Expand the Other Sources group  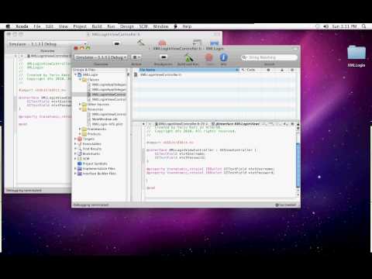click(80, 104)
